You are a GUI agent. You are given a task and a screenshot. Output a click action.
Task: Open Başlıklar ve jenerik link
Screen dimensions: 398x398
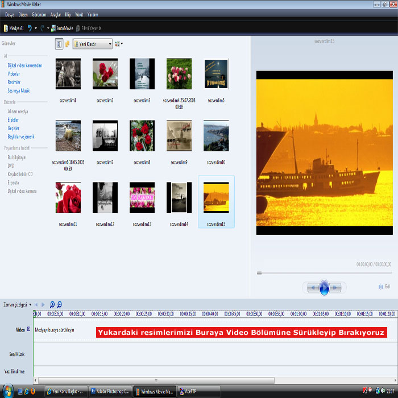pyautogui.click(x=21, y=136)
